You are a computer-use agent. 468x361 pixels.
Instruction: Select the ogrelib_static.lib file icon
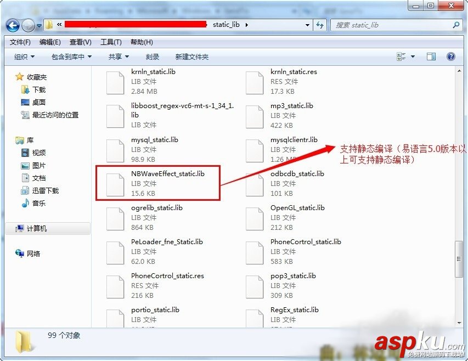(x=115, y=219)
